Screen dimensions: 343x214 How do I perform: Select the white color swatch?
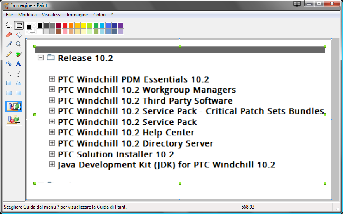[40, 31]
